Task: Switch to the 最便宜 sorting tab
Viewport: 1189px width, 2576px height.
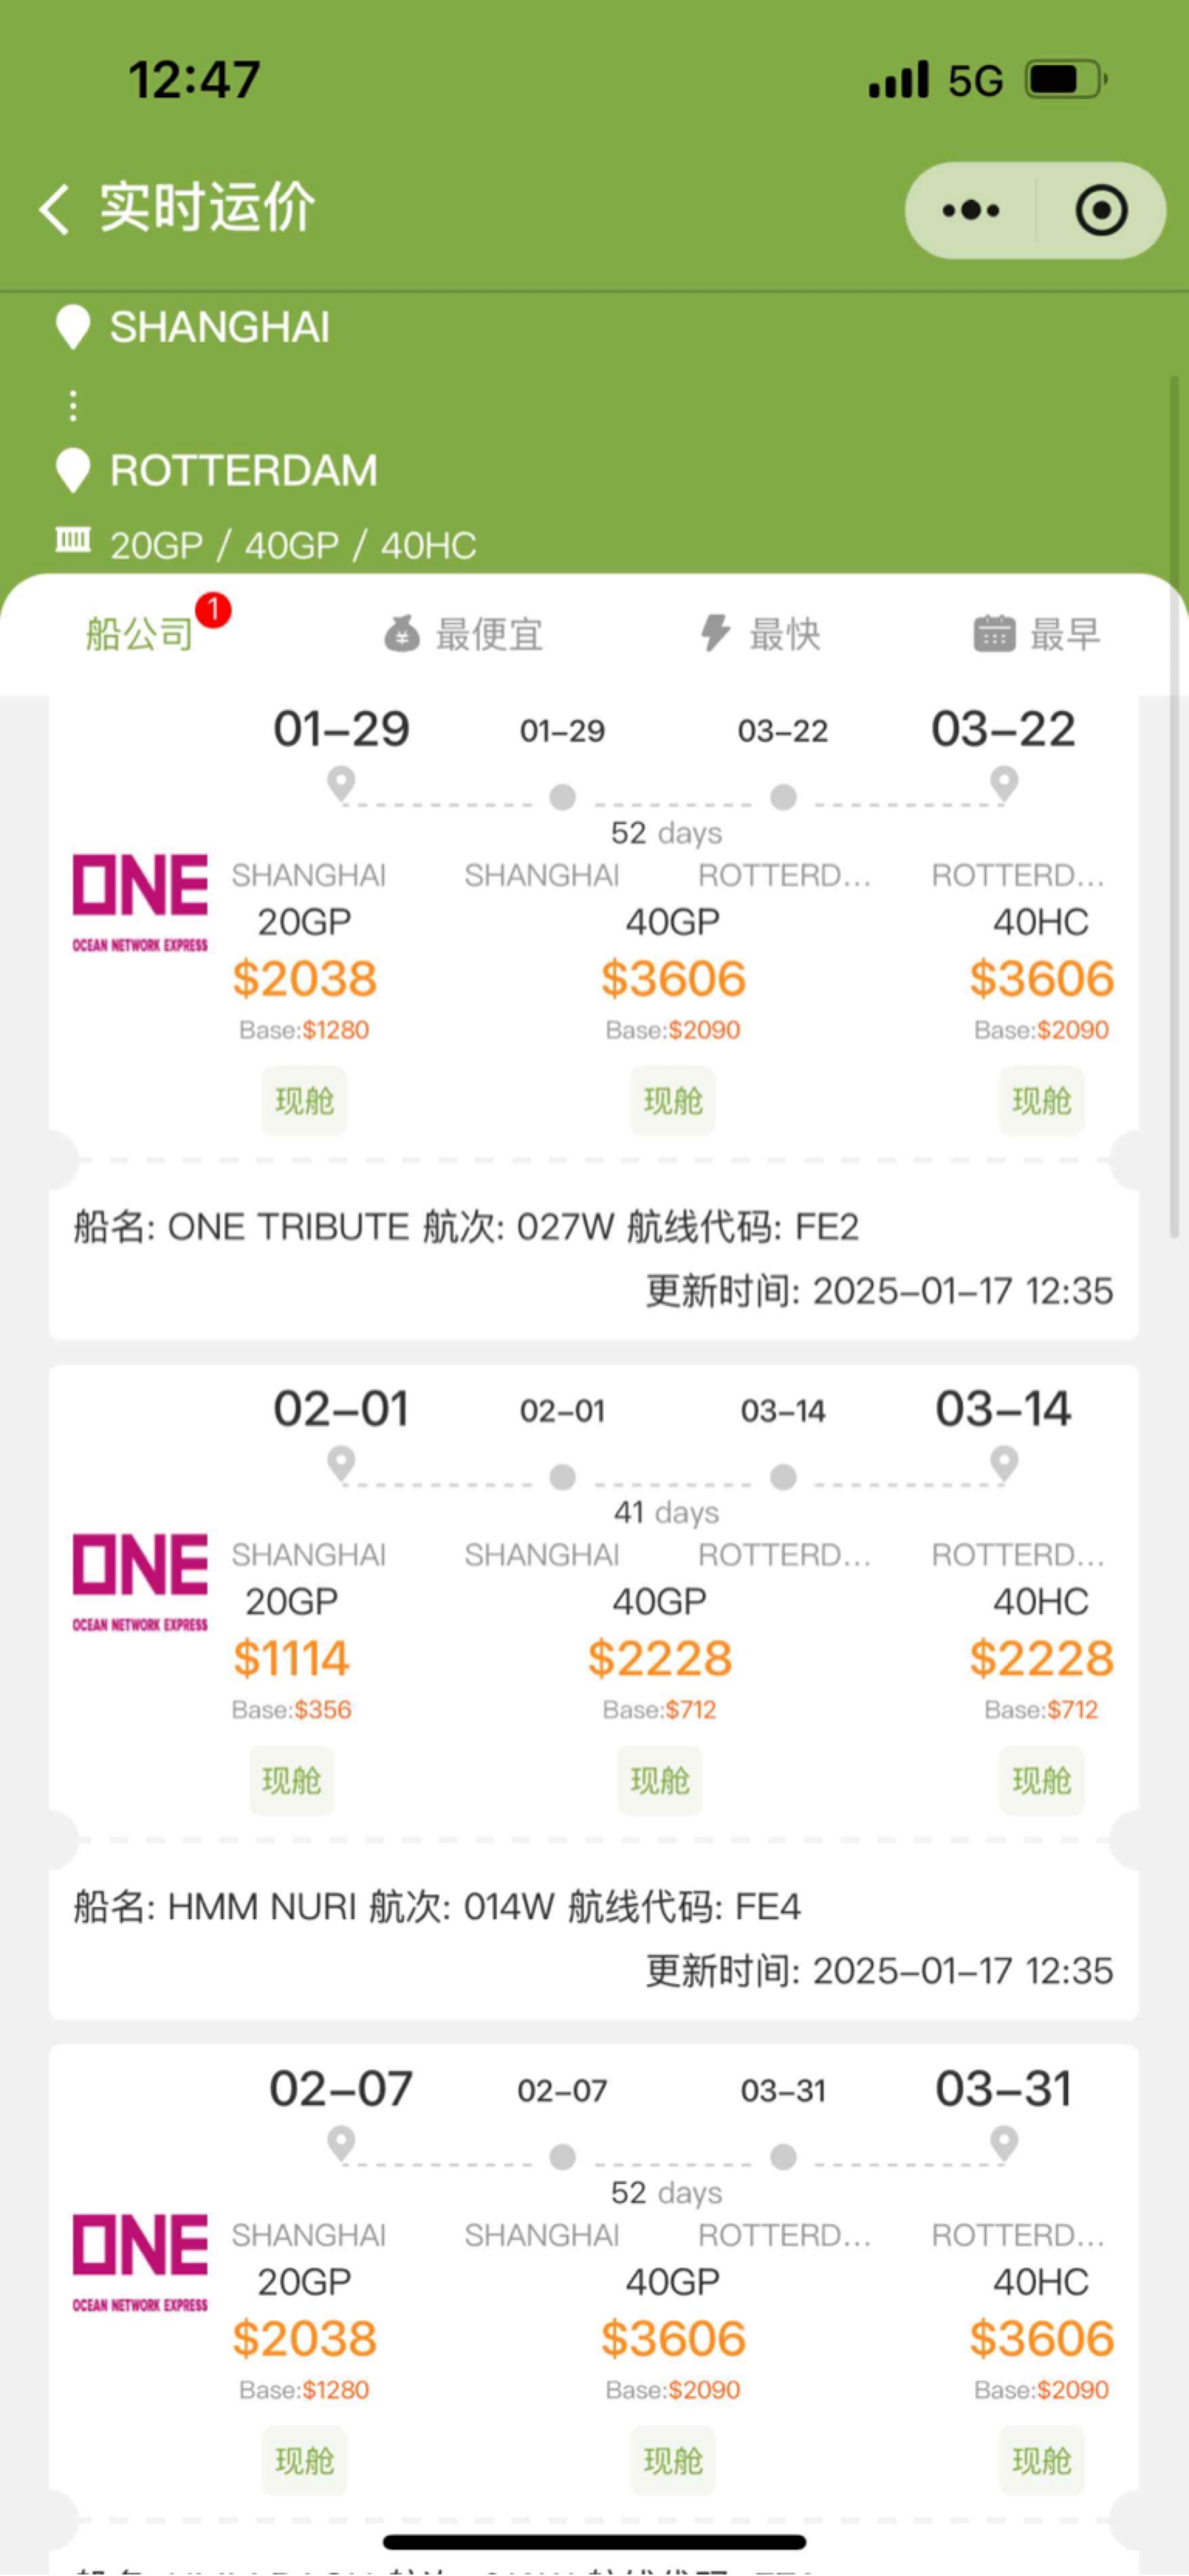Action: [489, 634]
